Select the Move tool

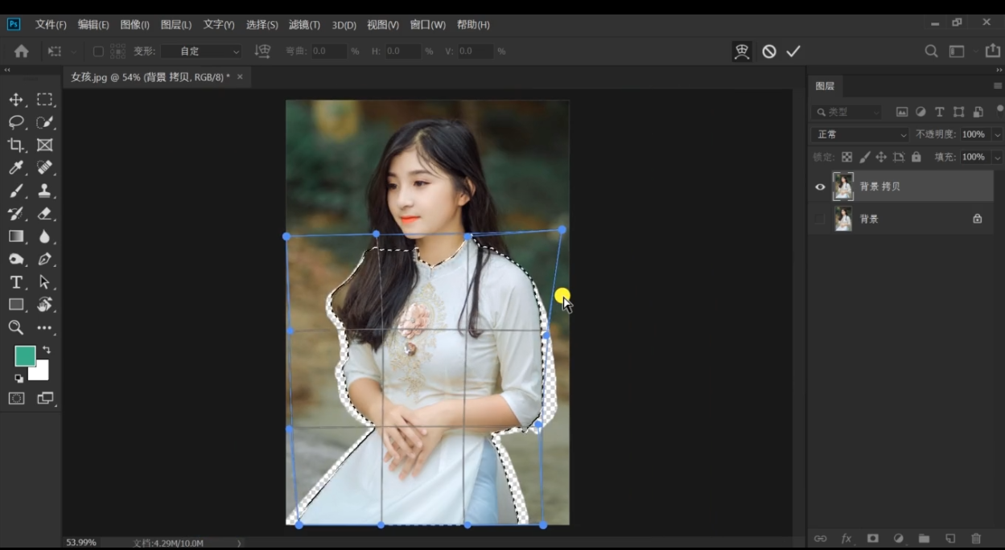coord(16,100)
